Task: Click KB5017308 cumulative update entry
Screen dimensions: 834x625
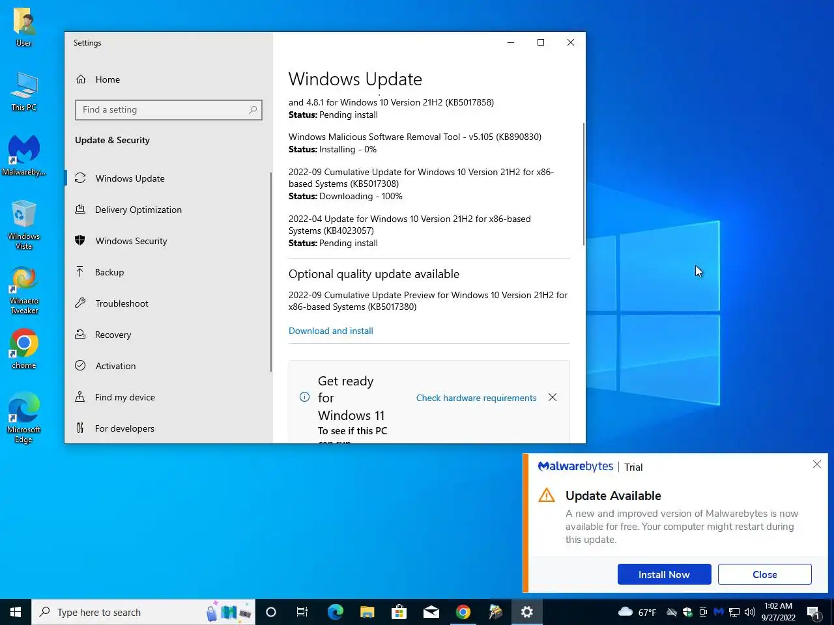Action: click(421, 184)
